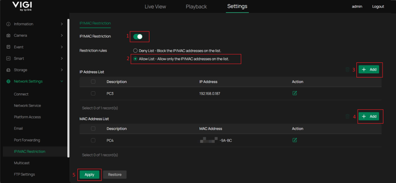This screenshot has height=183, width=396.
Task: Click the Camera sidebar icon
Action: (8, 36)
